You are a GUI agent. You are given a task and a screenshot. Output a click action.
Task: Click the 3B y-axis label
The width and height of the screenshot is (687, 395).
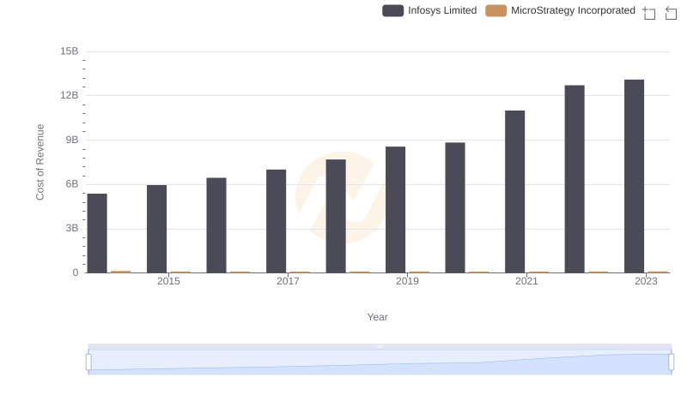click(x=72, y=228)
